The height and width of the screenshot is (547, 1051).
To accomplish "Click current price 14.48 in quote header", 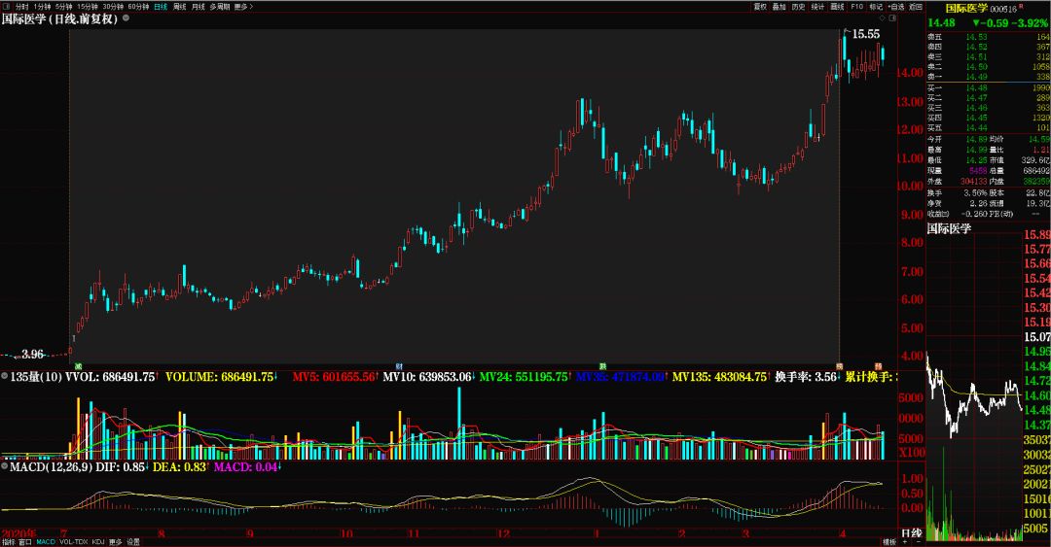I will click(x=941, y=22).
